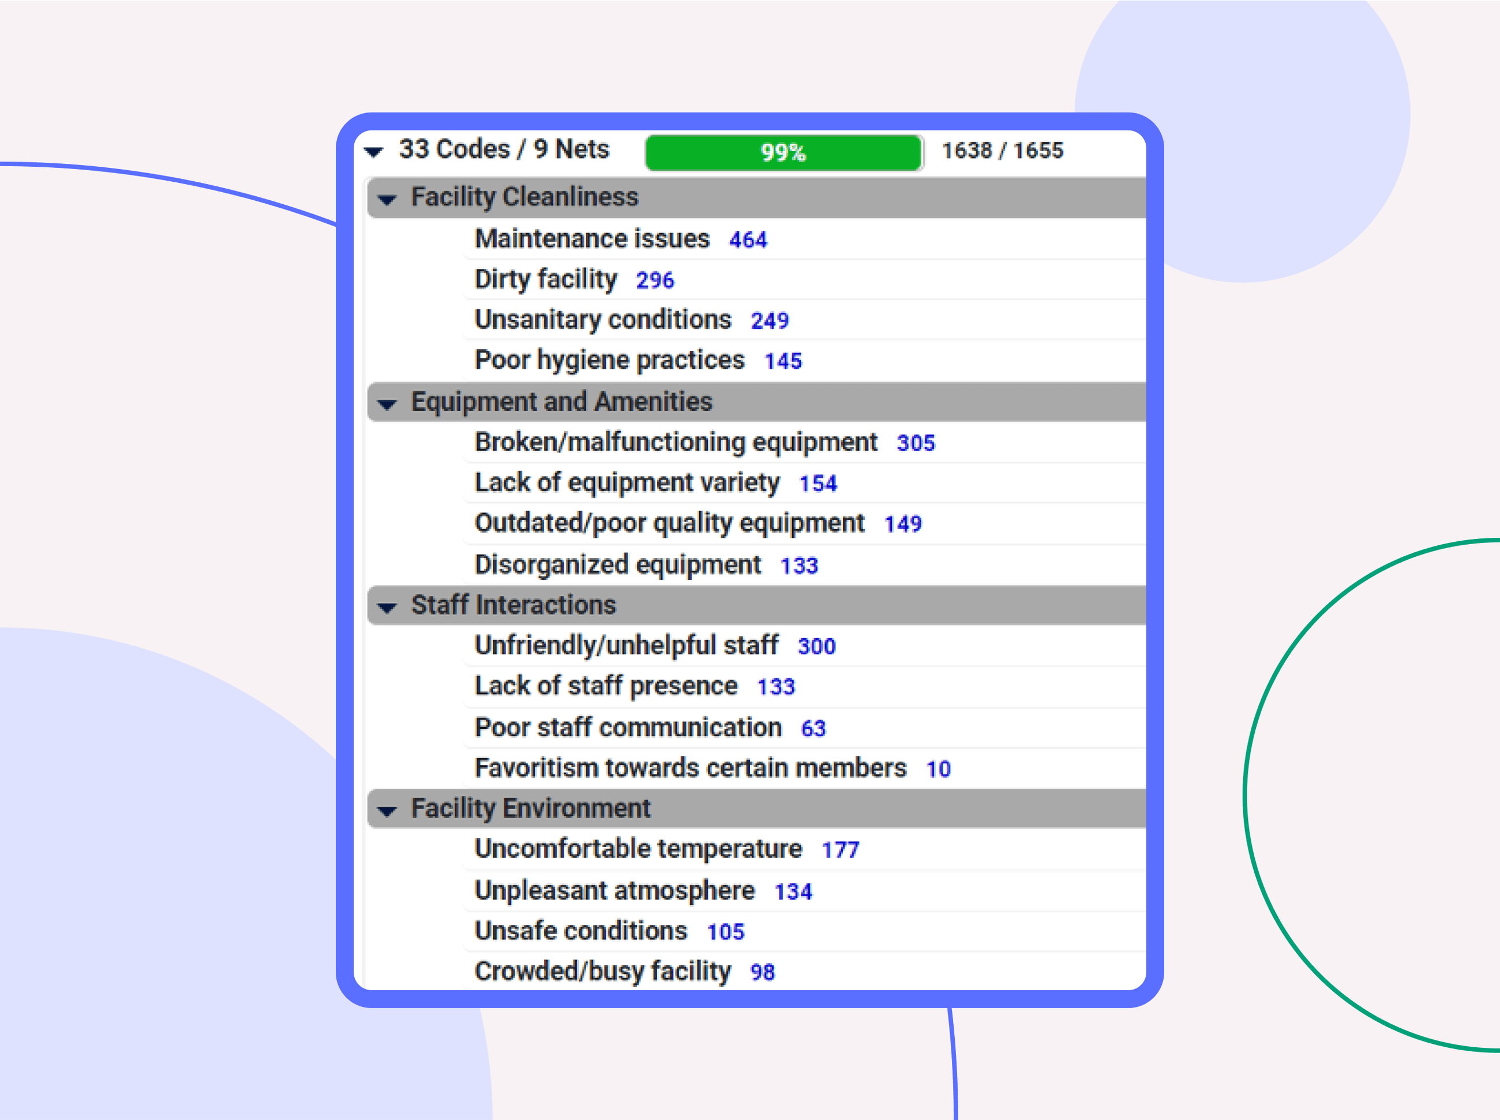Select the Unfriendly/unhelpful staff code

[627, 646]
